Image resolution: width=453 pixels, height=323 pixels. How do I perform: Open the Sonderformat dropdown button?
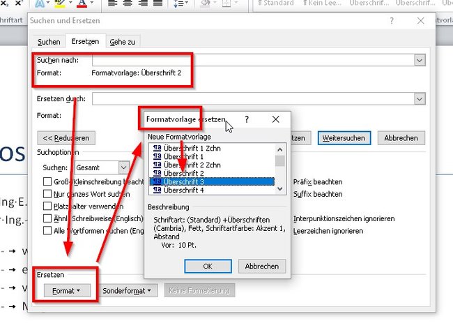tap(127, 291)
